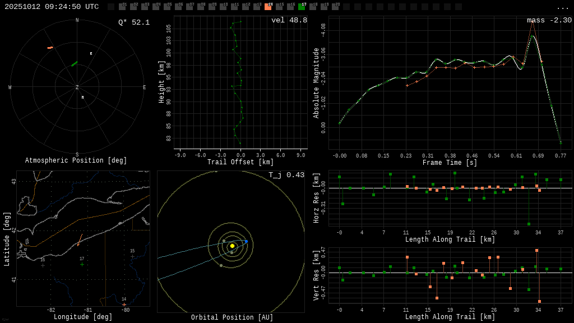Select station 16 marker on the map
The image size is (574, 323).
click(43, 265)
